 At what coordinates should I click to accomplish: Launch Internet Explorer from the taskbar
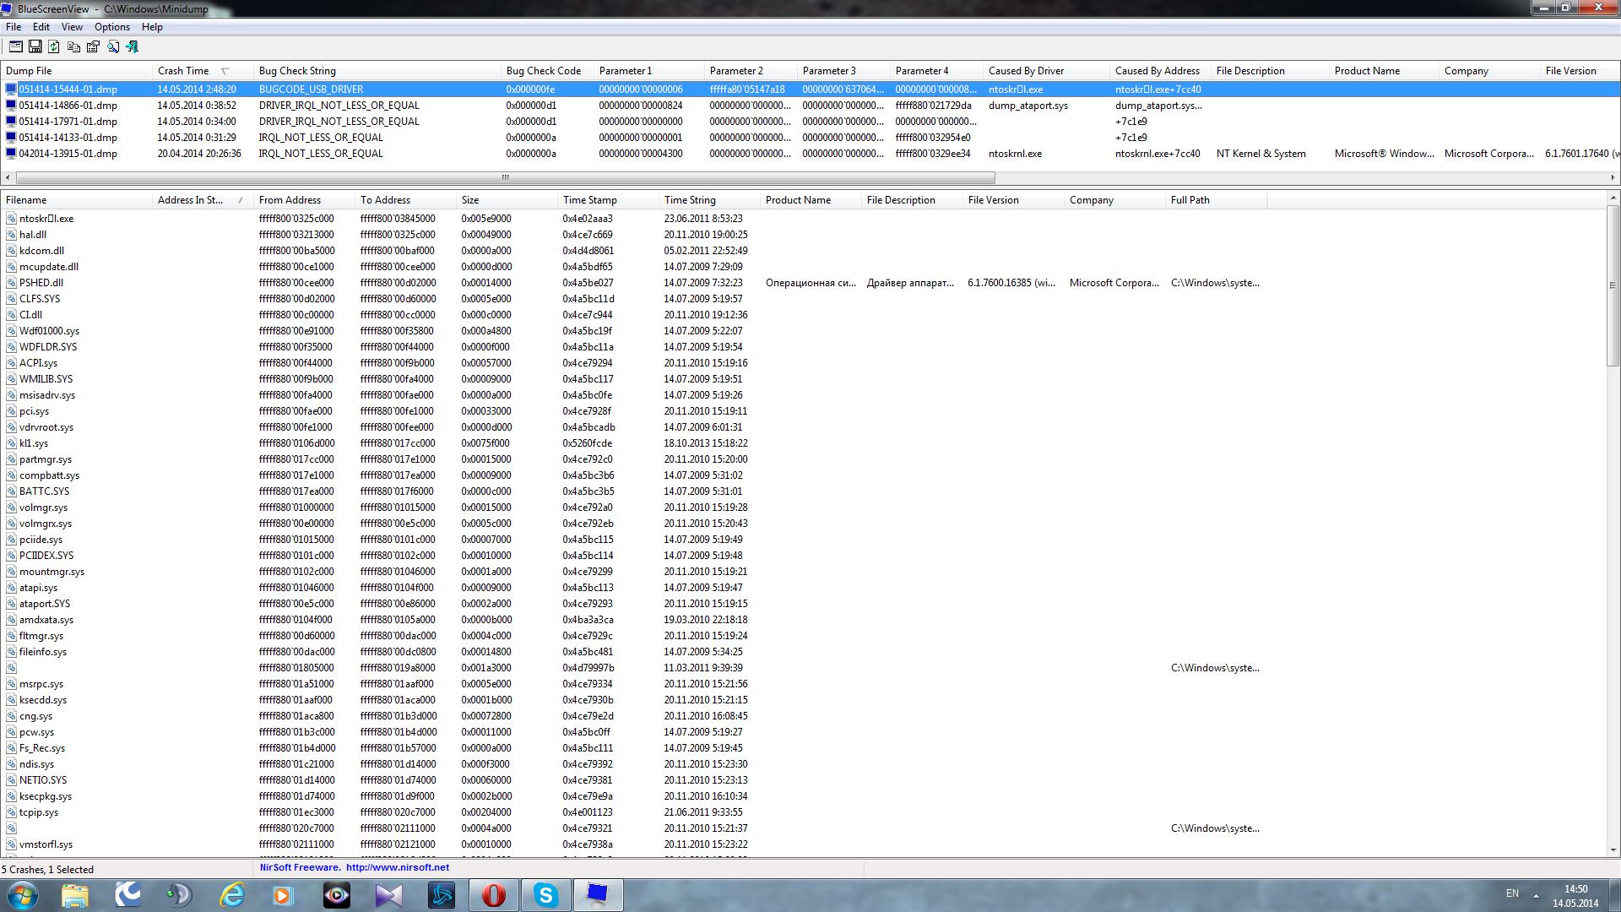(231, 895)
